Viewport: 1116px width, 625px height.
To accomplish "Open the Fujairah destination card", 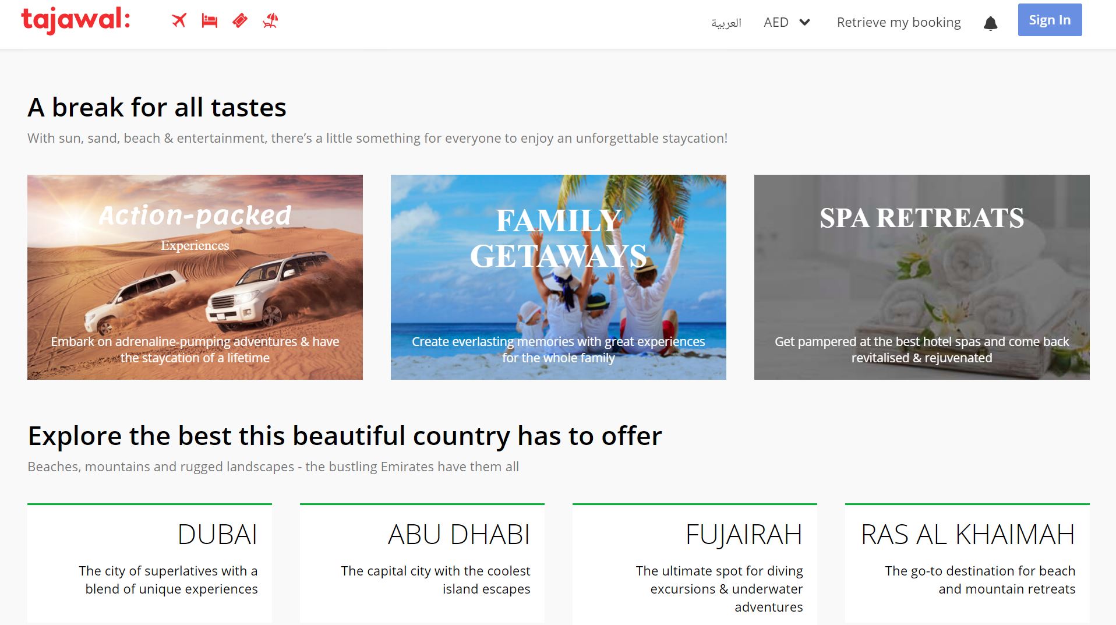I will click(695, 562).
